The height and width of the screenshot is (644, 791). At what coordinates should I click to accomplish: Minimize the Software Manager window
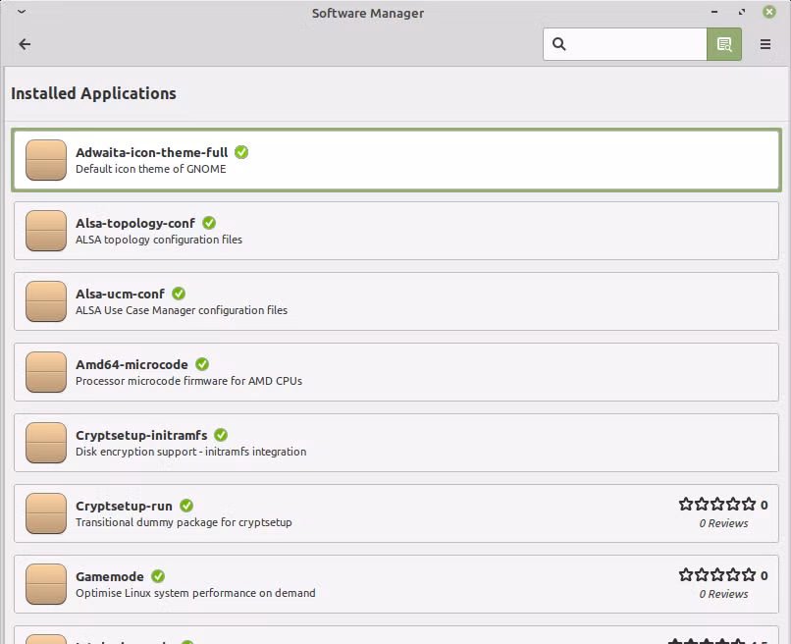pyautogui.click(x=714, y=12)
